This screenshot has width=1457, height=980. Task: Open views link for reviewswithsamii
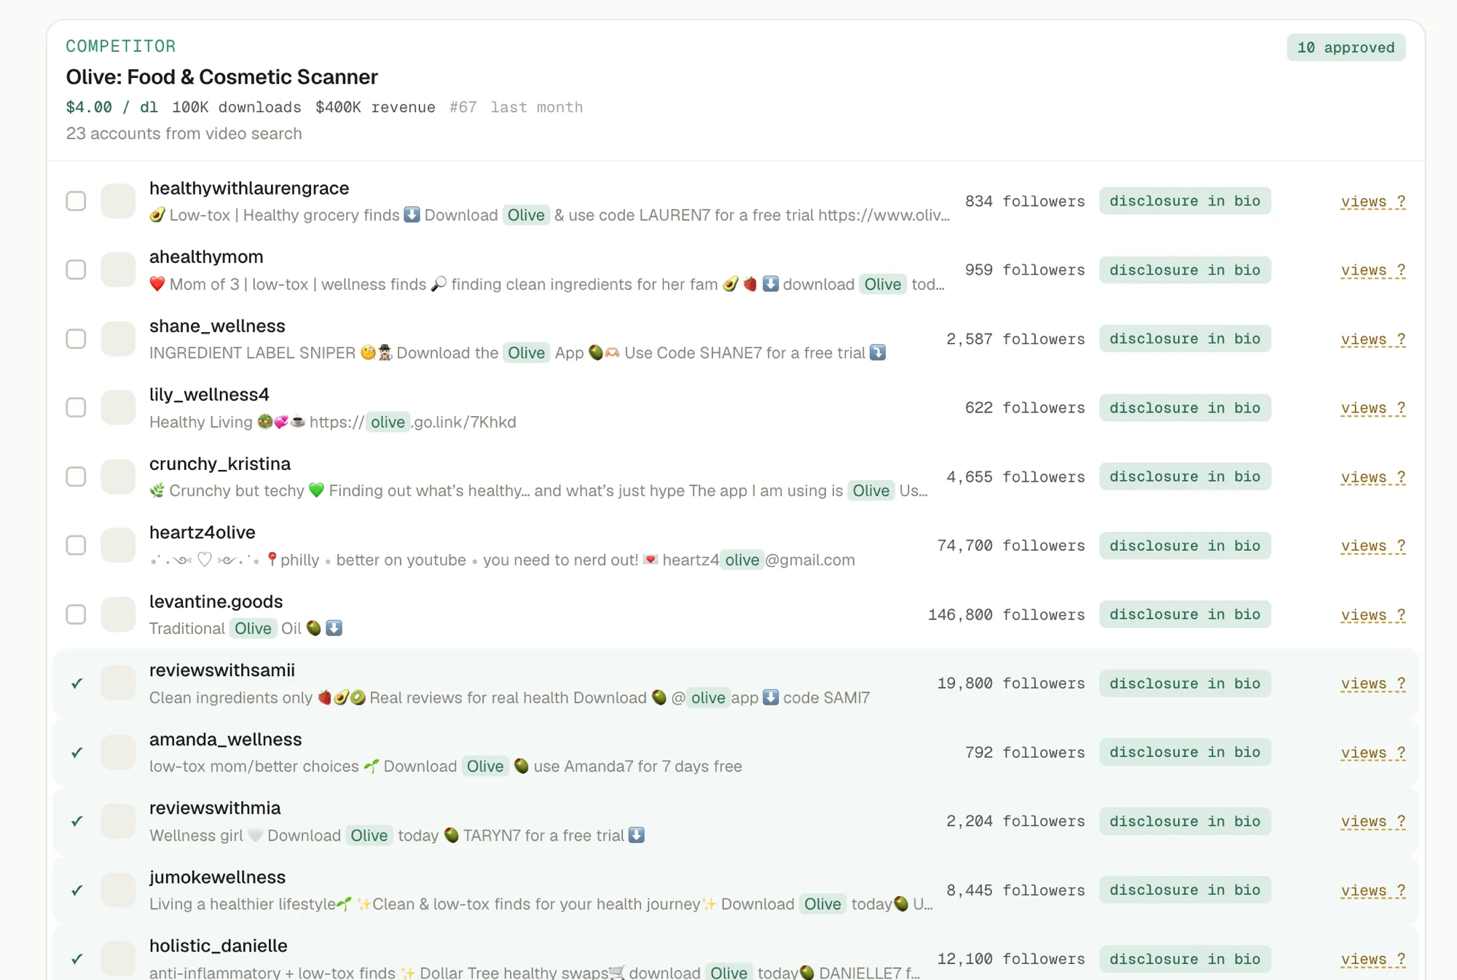pos(1373,683)
